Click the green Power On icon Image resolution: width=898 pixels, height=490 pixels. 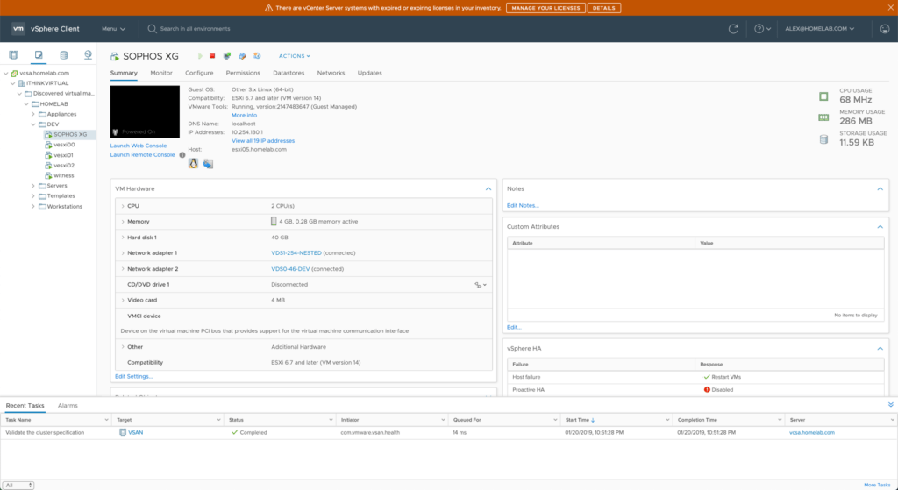point(199,56)
